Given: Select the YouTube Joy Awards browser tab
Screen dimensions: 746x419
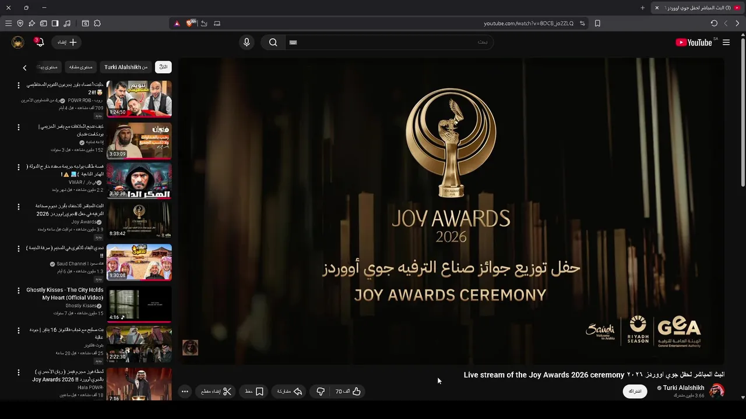Looking at the screenshot, I should pos(698,8).
